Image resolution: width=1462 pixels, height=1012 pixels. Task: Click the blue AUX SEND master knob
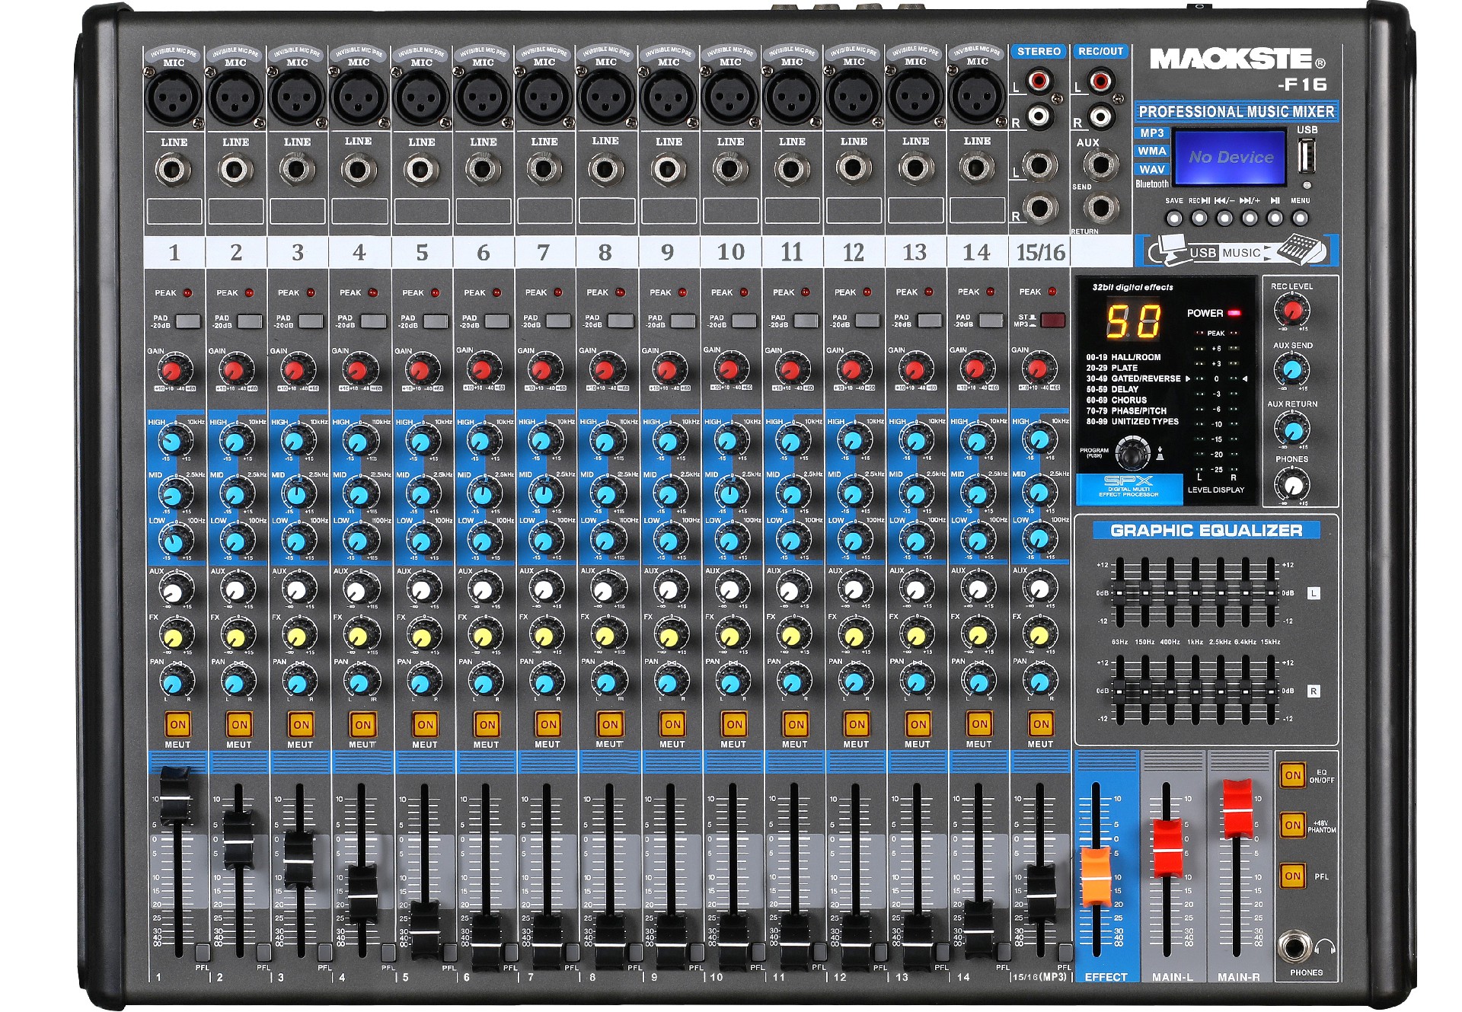(x=1291, y=370)
